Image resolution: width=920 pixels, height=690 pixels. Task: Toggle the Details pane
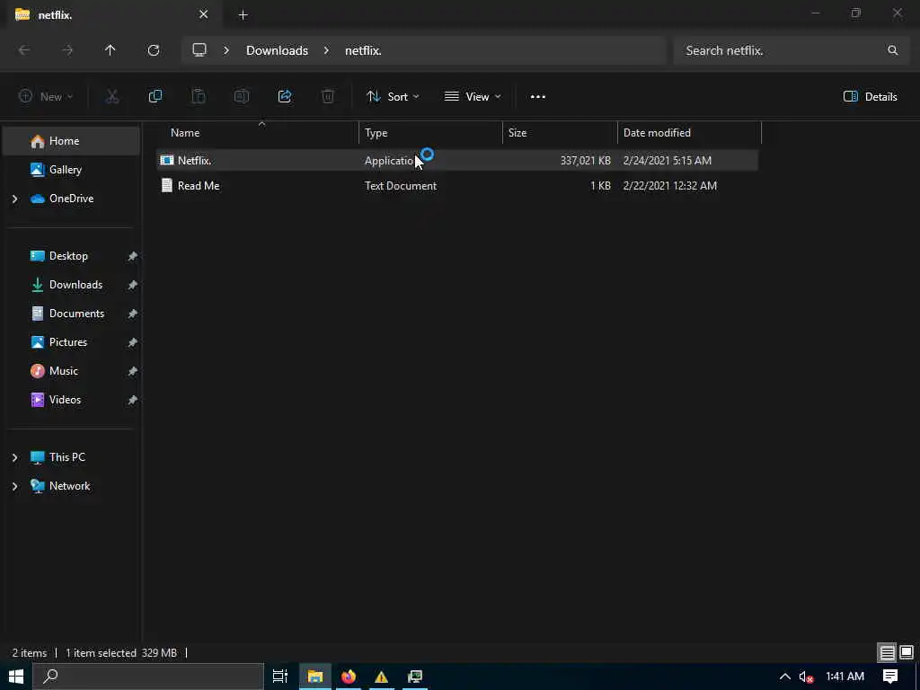pos(870,97)
